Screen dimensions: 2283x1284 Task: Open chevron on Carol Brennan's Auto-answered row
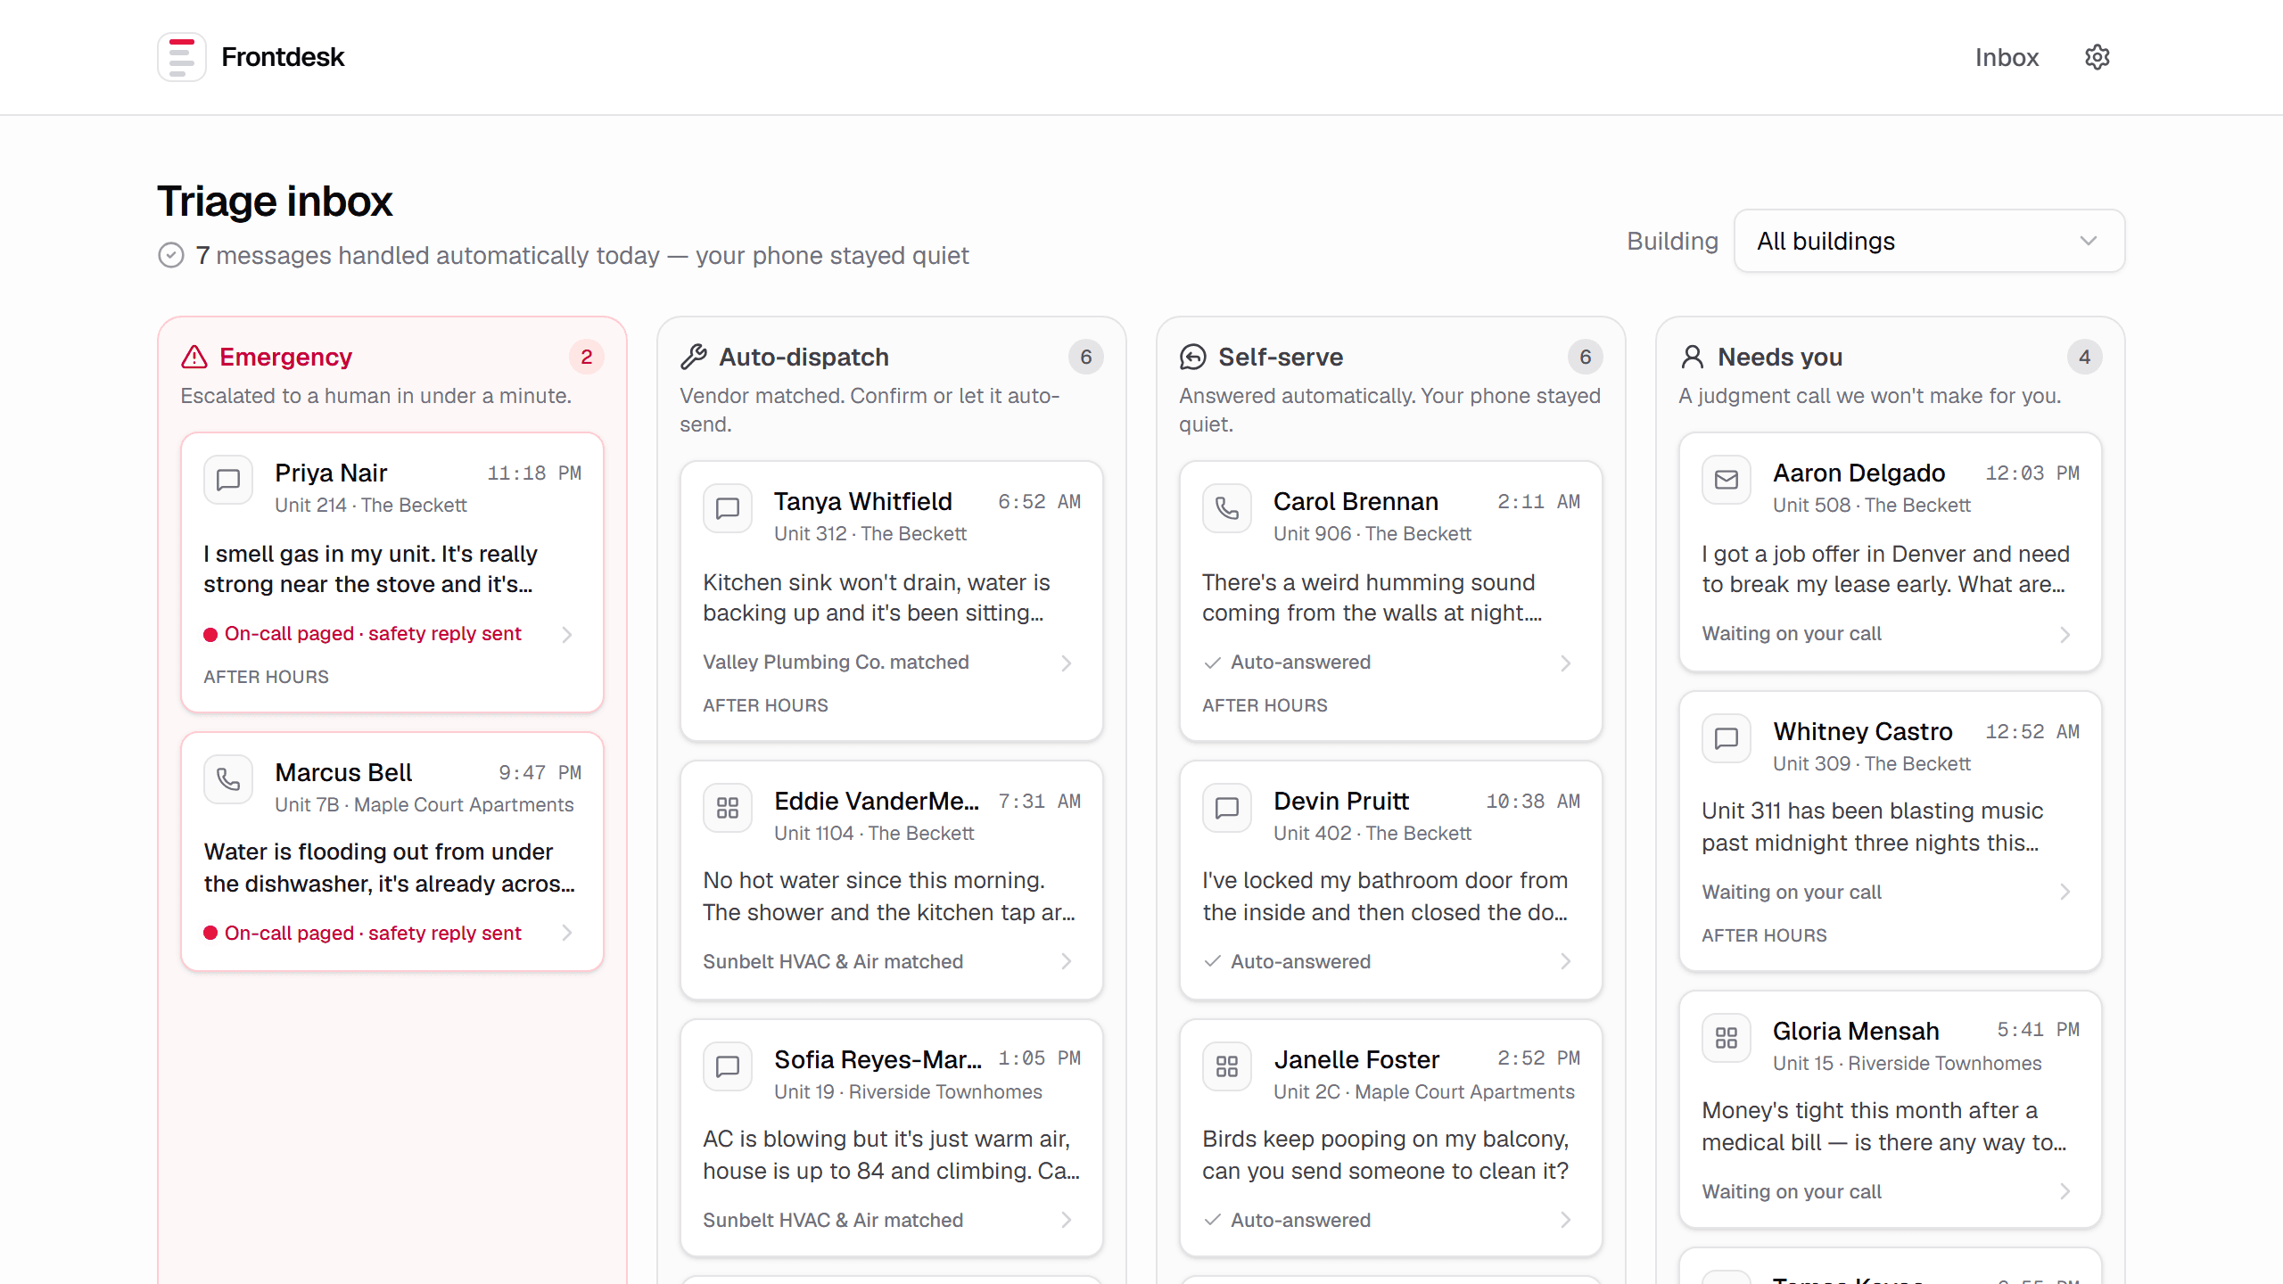tap(1565, 663)
